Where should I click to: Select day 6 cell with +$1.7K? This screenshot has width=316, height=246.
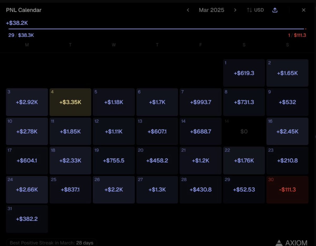[157, 102]
